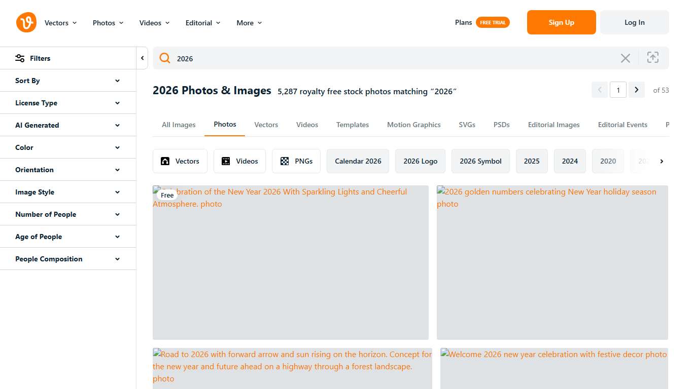Click the page number input field
Screen dimensions: 693x389
[618, 90]
